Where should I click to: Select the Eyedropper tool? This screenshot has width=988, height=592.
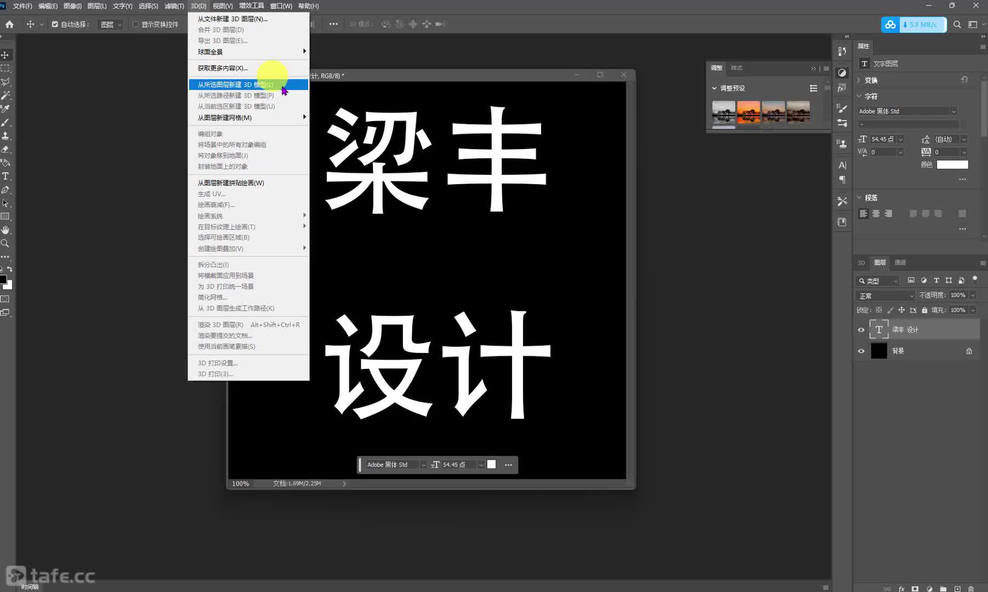(x=5, y=109)
